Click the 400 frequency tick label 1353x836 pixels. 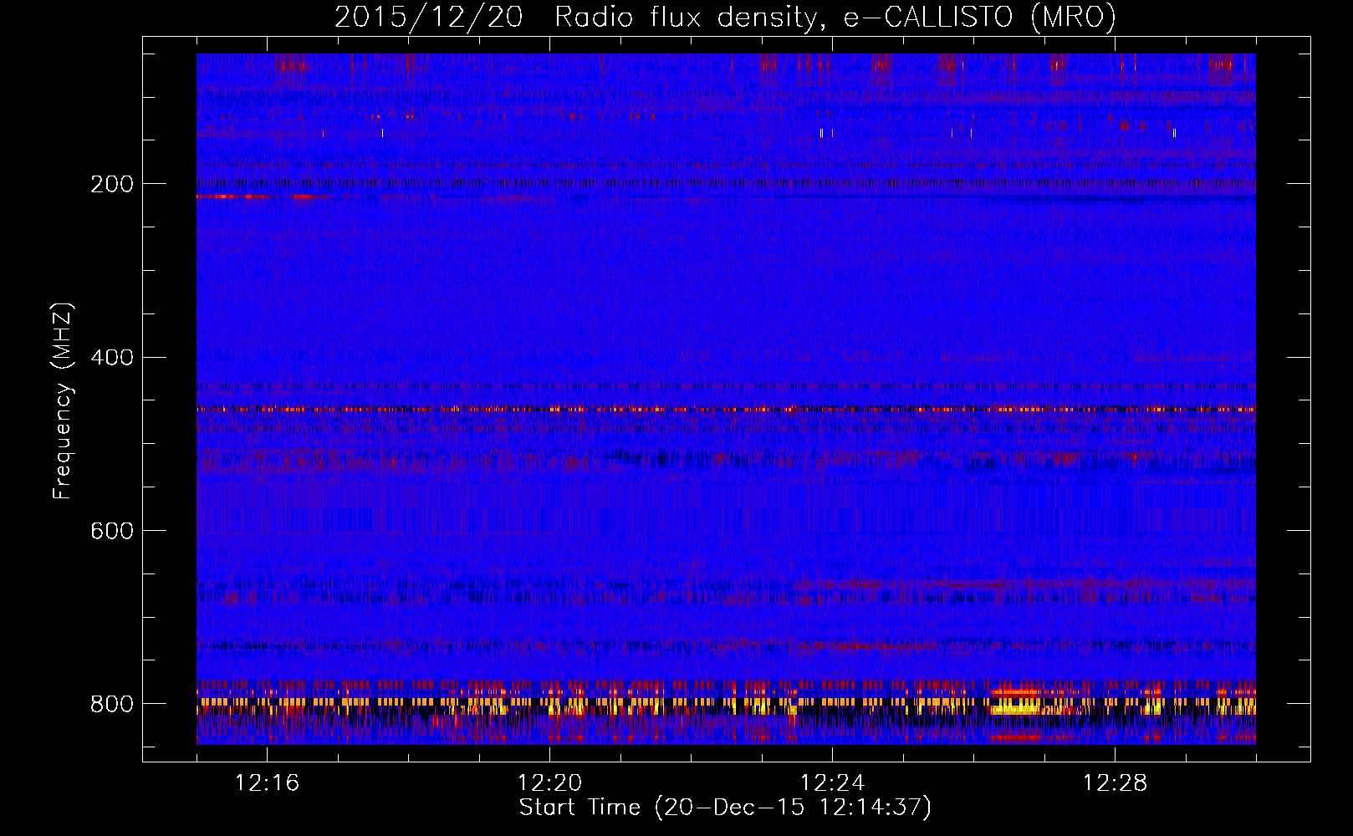(x=112, y=358)
